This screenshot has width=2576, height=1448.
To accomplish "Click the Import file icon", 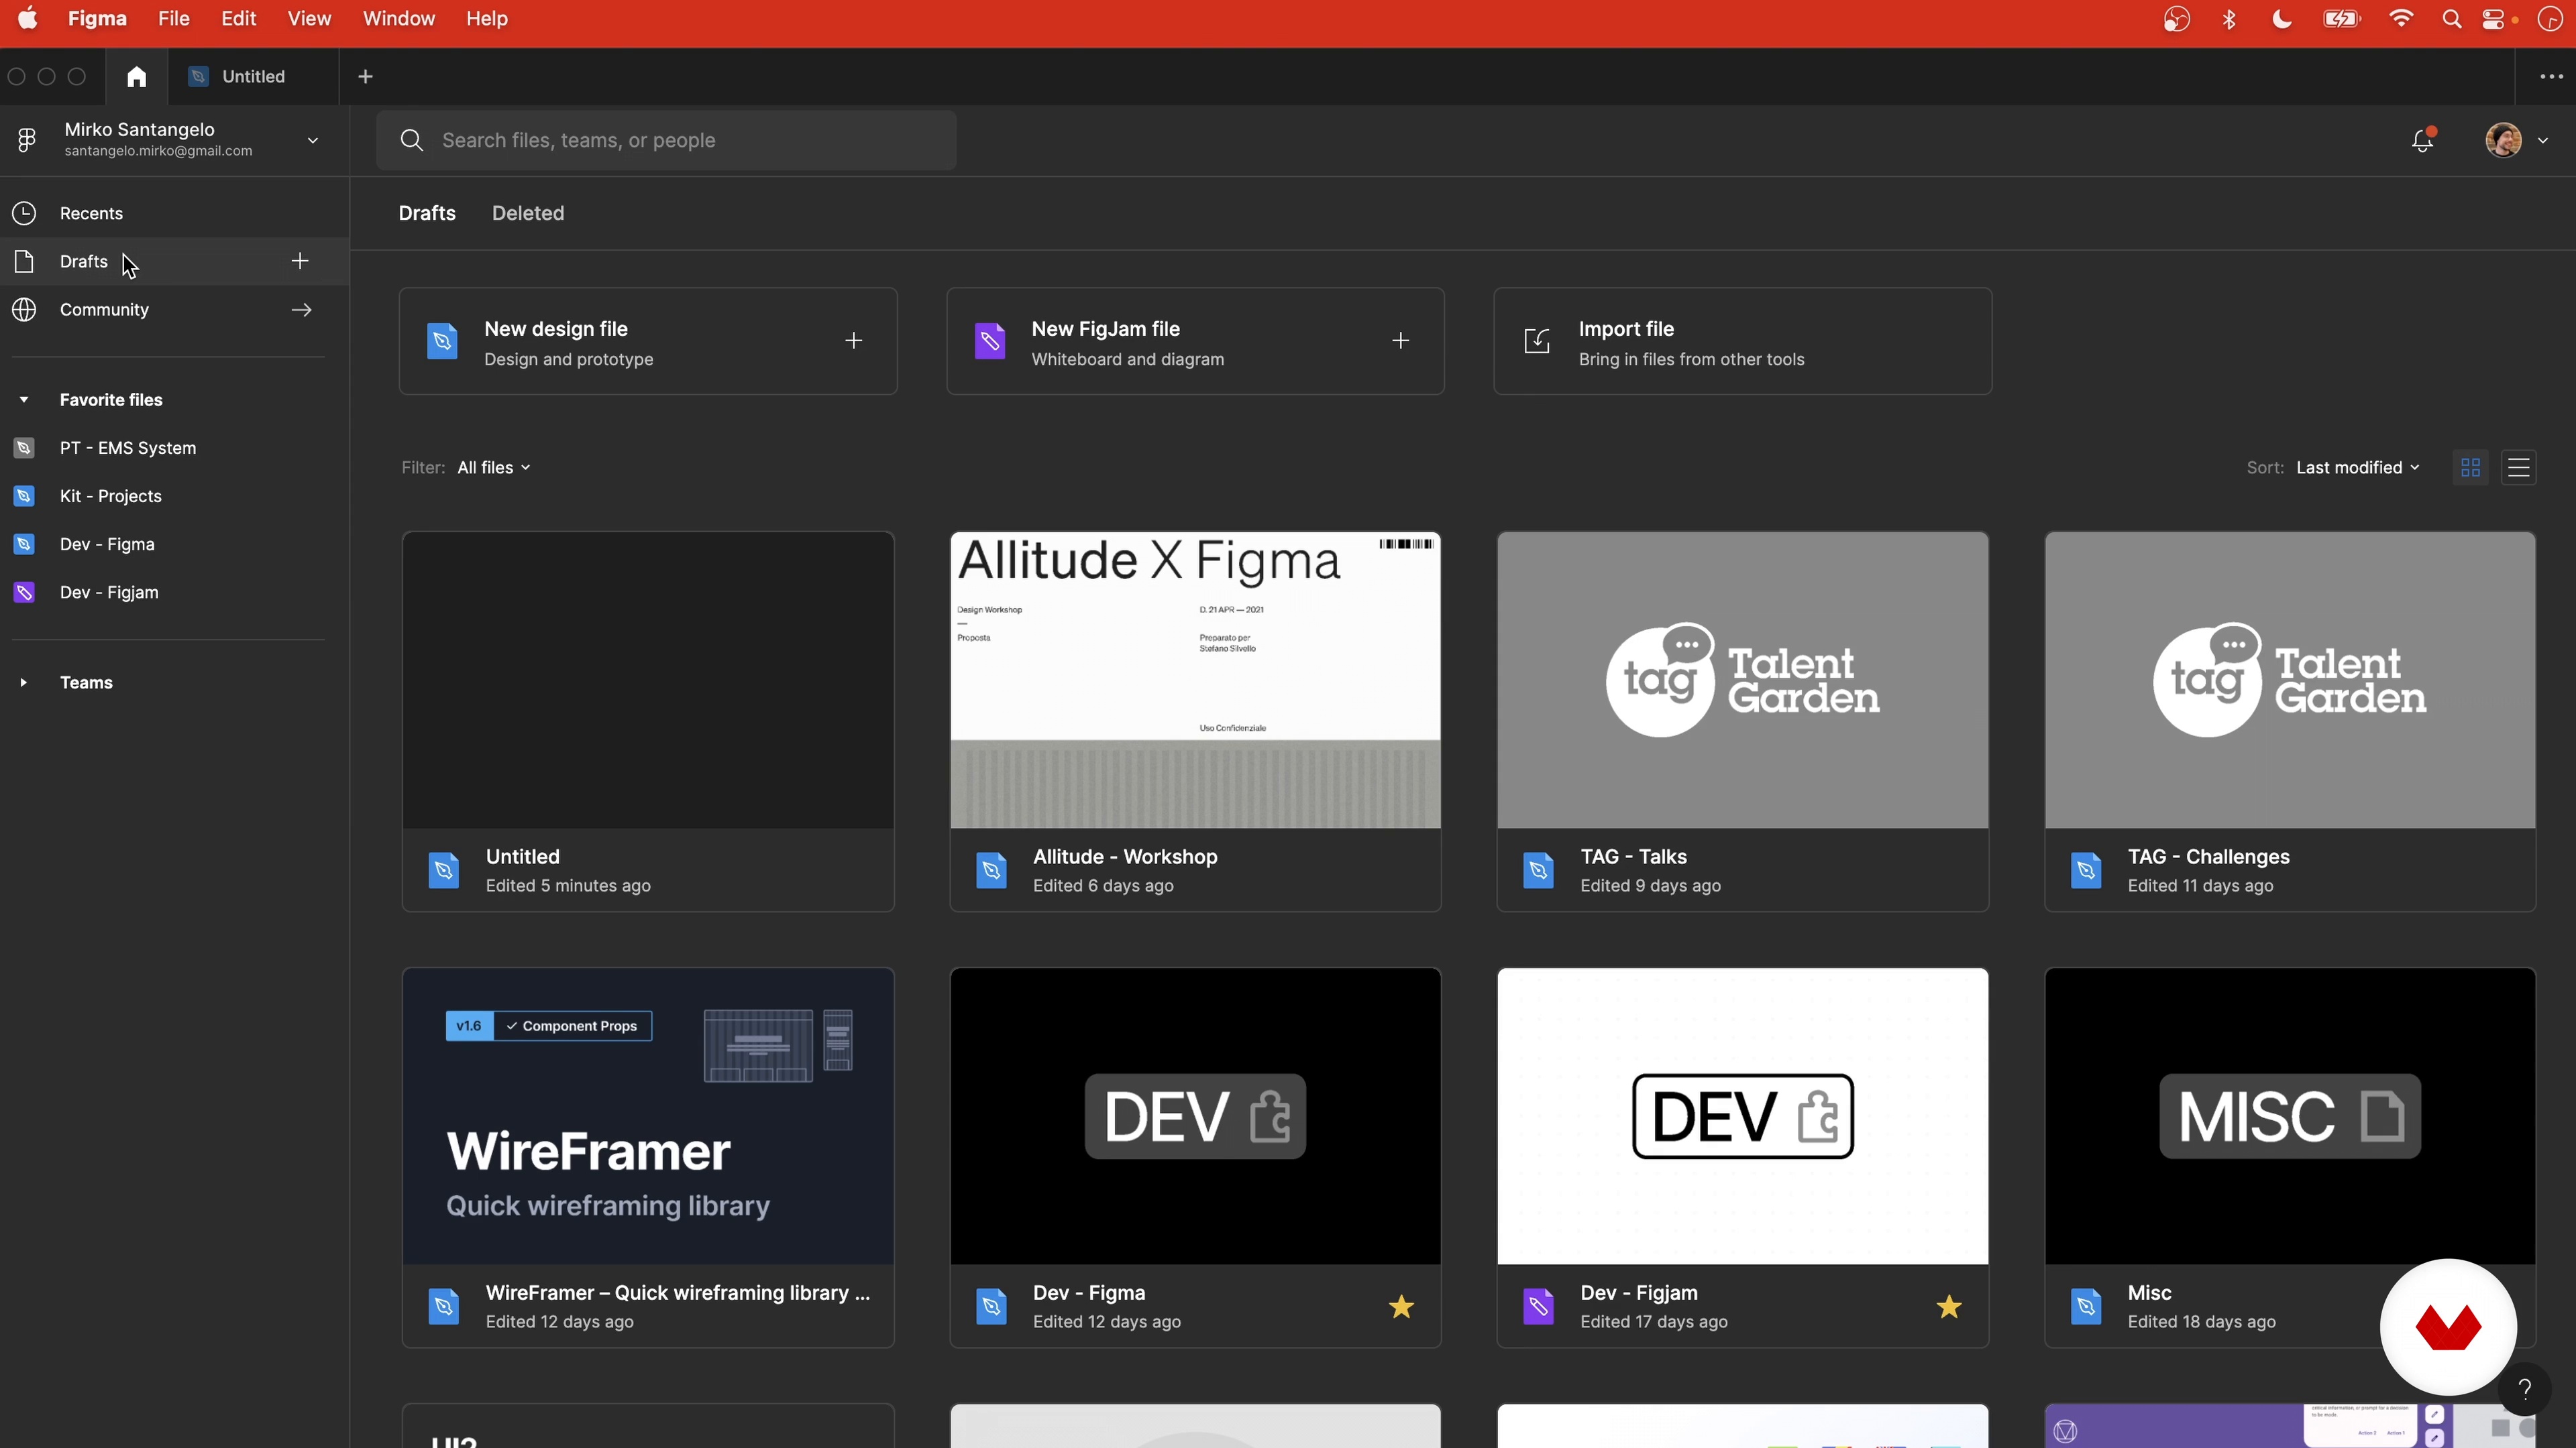I will click(1537, 341).
